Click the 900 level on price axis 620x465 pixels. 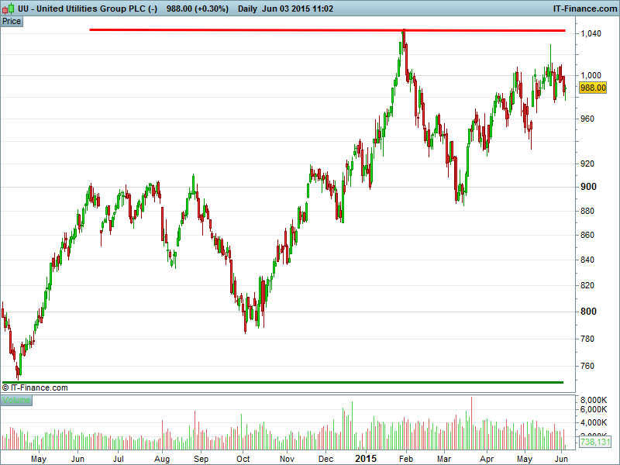click(x=588, y=187)
